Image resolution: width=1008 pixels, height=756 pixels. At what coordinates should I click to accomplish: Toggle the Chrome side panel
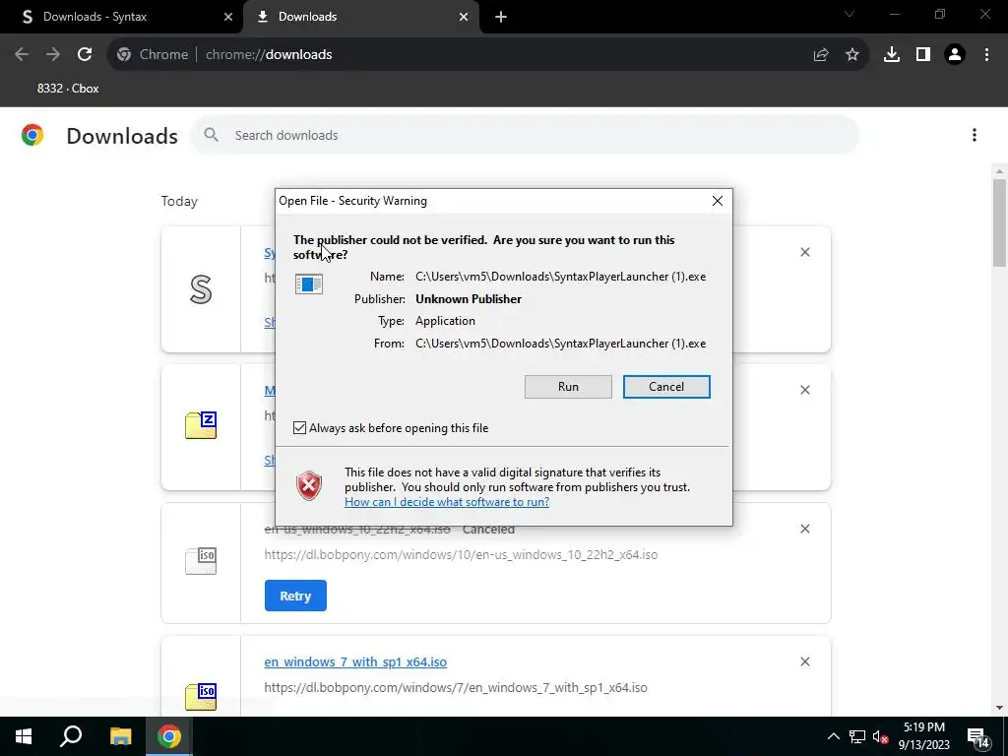[x=923, y=55]
